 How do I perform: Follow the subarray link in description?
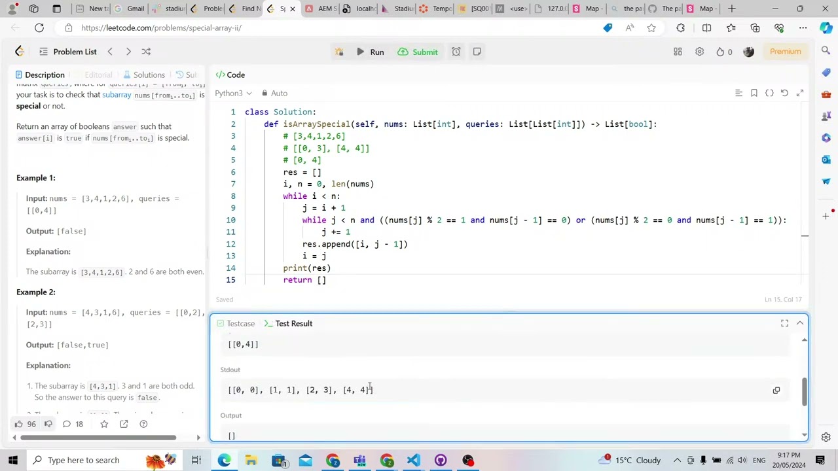[x=117, y=95]
